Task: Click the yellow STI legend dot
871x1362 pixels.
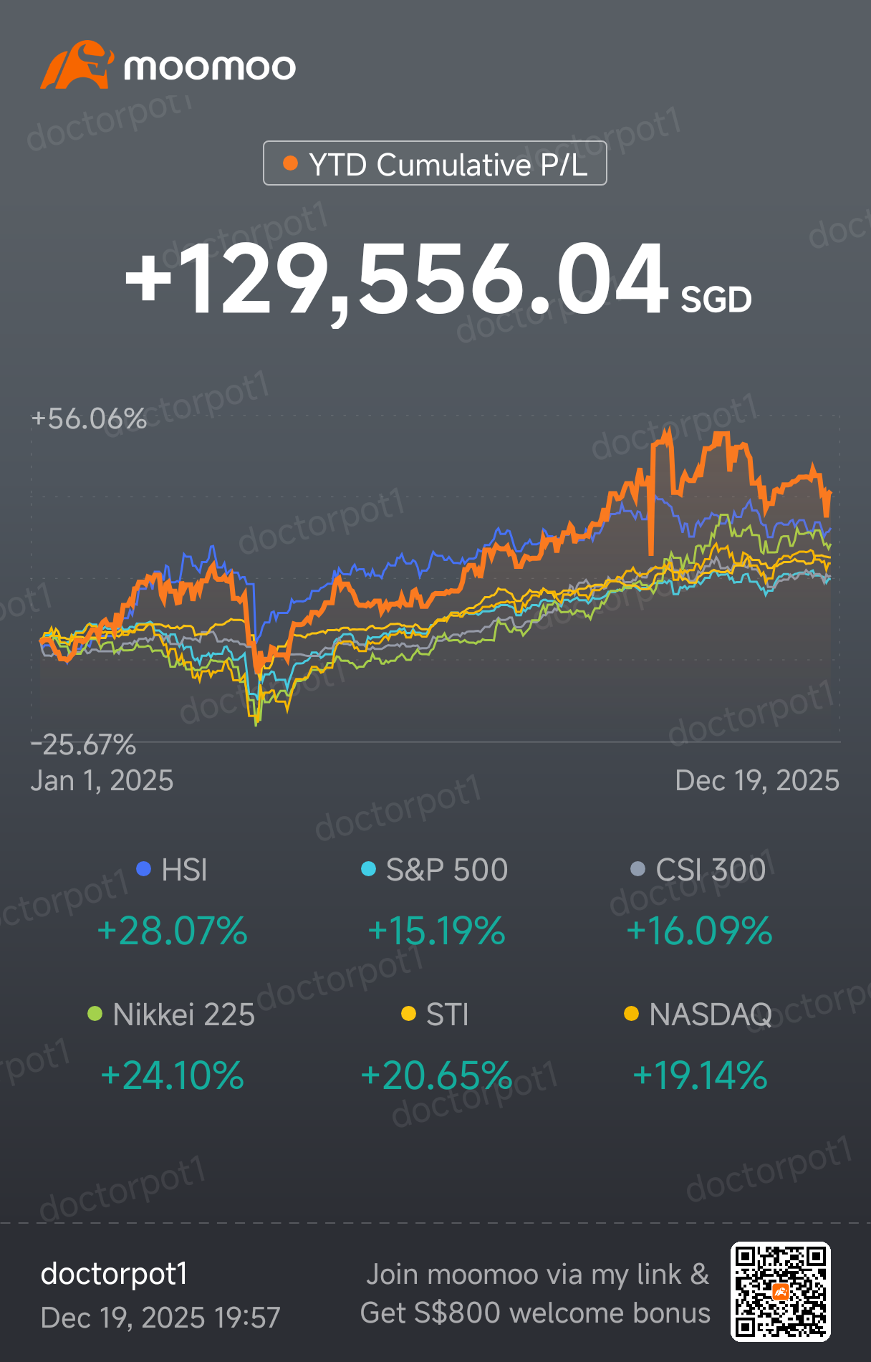Action: coord(408,1014)
